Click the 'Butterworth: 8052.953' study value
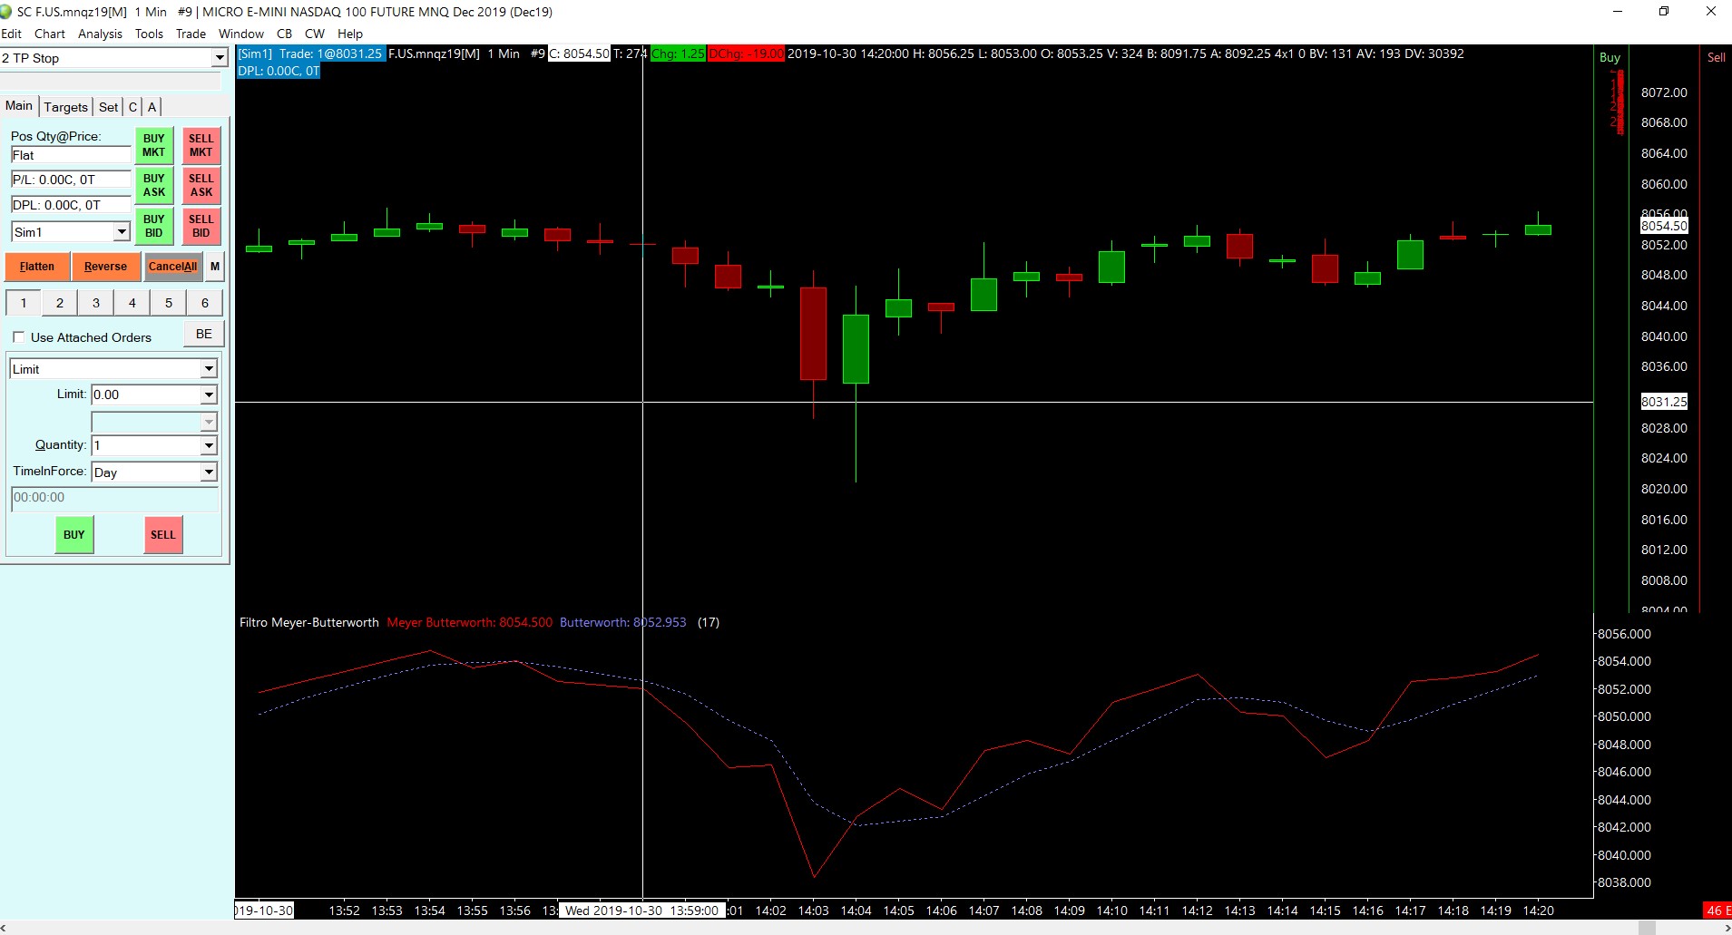1732x935 pixels. pyautogui.click(x=623, y=622)
